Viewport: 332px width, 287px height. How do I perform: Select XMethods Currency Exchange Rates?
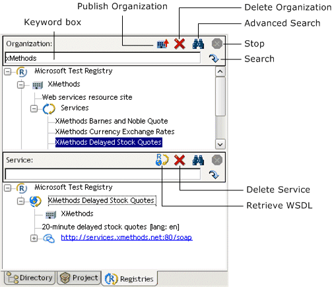click(x=115, y=132)
